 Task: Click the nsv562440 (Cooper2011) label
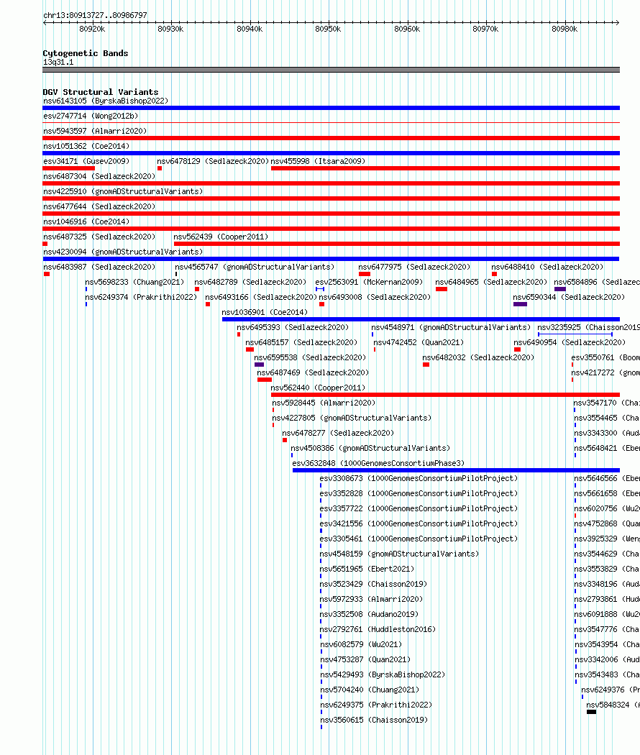(318, 388)
